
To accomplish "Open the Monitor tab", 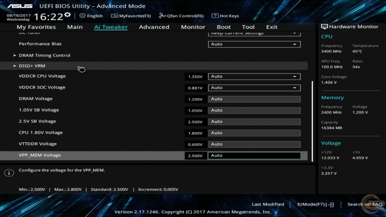I will 193,27.
